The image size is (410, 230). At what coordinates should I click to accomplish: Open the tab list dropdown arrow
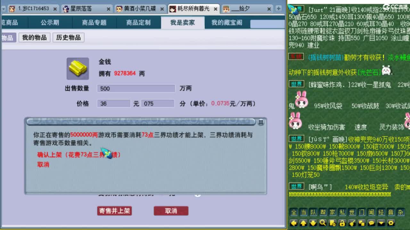point(4,9)
